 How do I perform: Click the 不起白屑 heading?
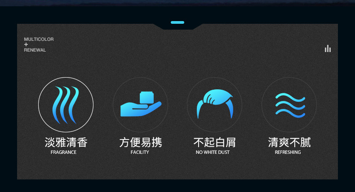[x=215, y=143]
